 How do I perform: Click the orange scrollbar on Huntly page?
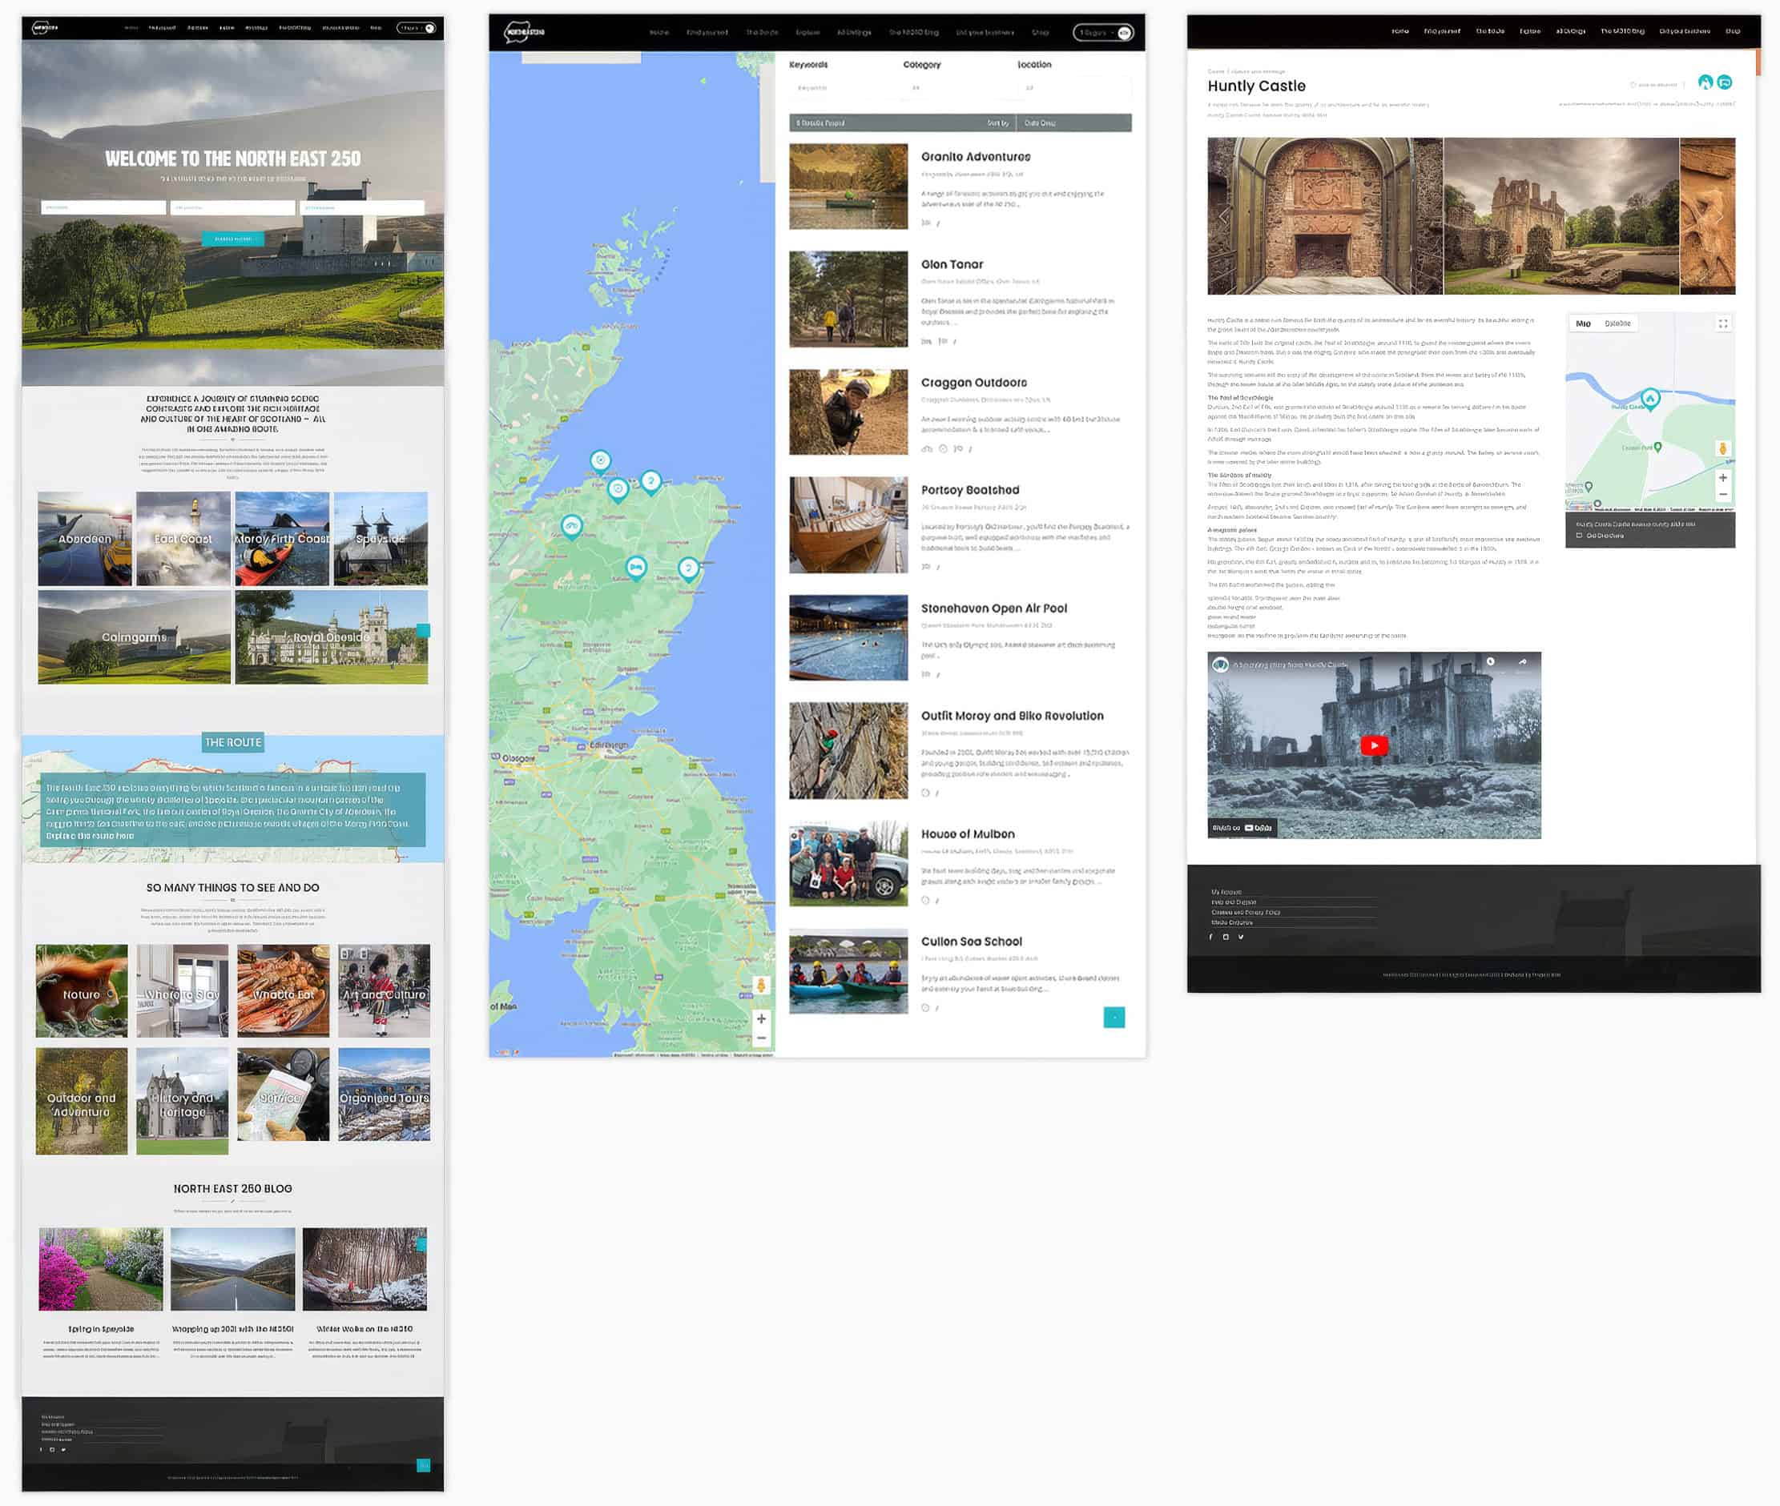(1758, 62)
